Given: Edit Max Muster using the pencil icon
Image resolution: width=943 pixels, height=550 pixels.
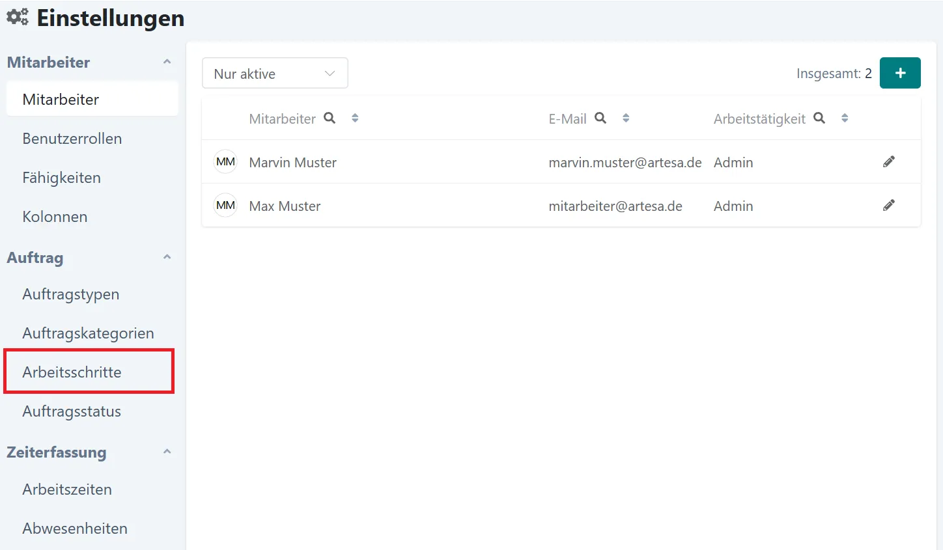Looking at the screenshot, I should [x=889, y=205].
